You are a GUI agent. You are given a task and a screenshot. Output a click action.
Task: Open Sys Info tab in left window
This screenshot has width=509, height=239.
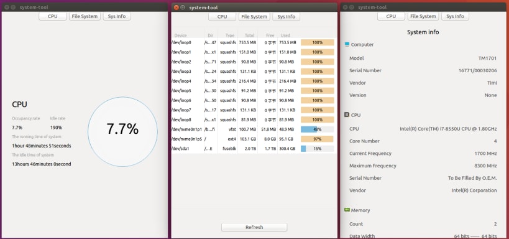tap(117, 16)
